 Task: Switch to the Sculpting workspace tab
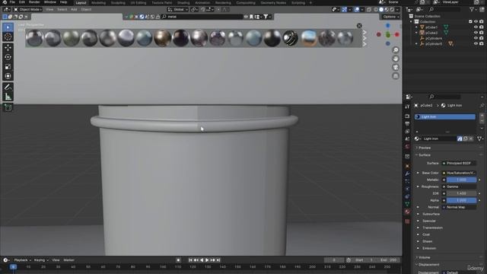[x=118, y=2]
